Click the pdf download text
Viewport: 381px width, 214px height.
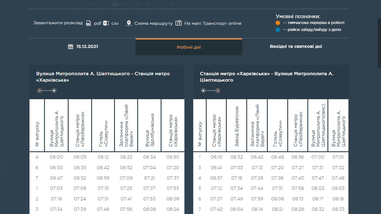(98, 23)
